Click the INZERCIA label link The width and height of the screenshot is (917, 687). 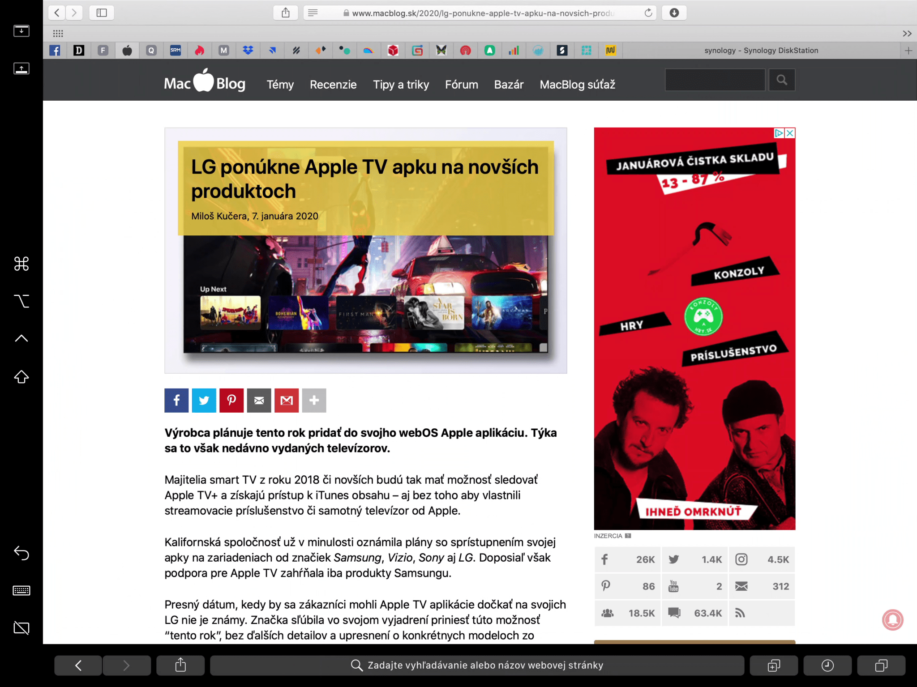coord(608,536)
